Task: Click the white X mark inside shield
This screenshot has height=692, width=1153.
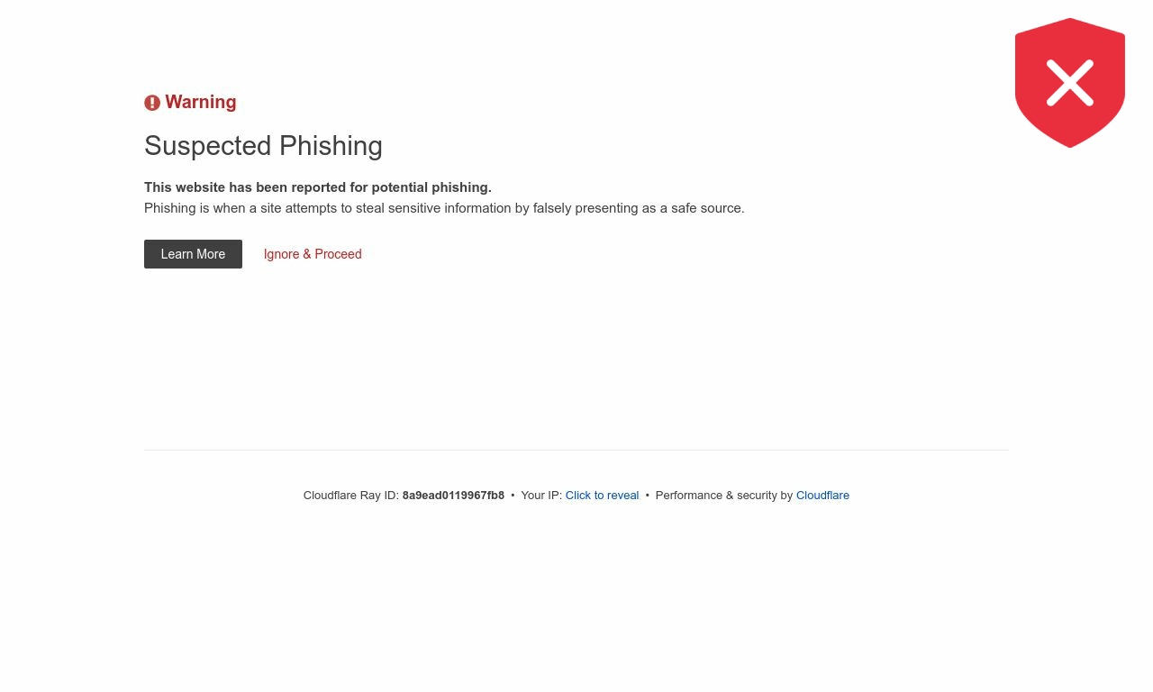Action: (x=1070, y=83)
